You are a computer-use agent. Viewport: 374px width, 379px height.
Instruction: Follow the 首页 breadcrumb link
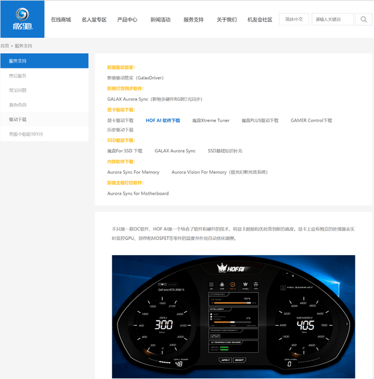click(x=5, y=46)
